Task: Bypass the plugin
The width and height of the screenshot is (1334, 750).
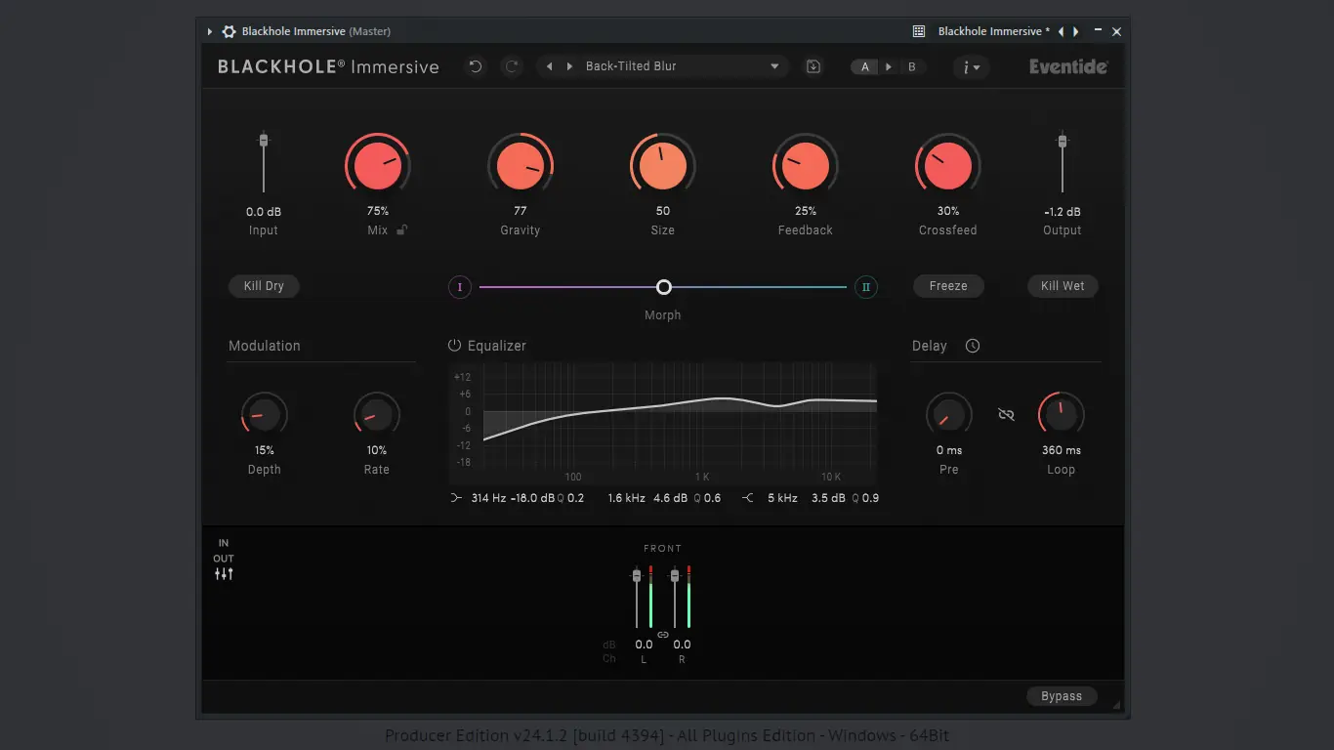Action: point(1062,695)
